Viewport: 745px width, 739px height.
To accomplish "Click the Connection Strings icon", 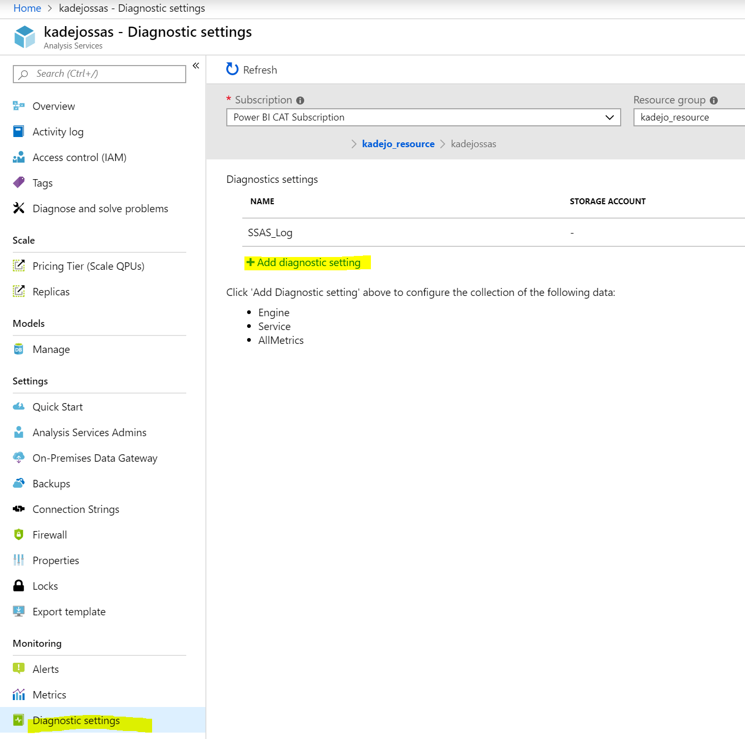I will pos(19,509).
